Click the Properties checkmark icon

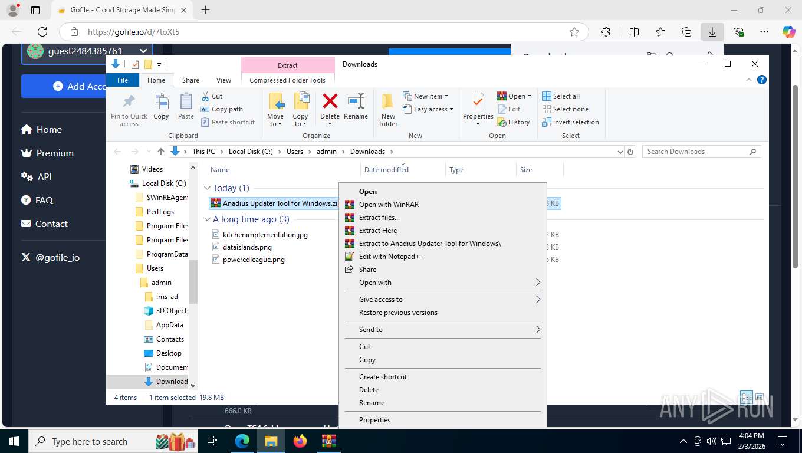tap(478, 102)
